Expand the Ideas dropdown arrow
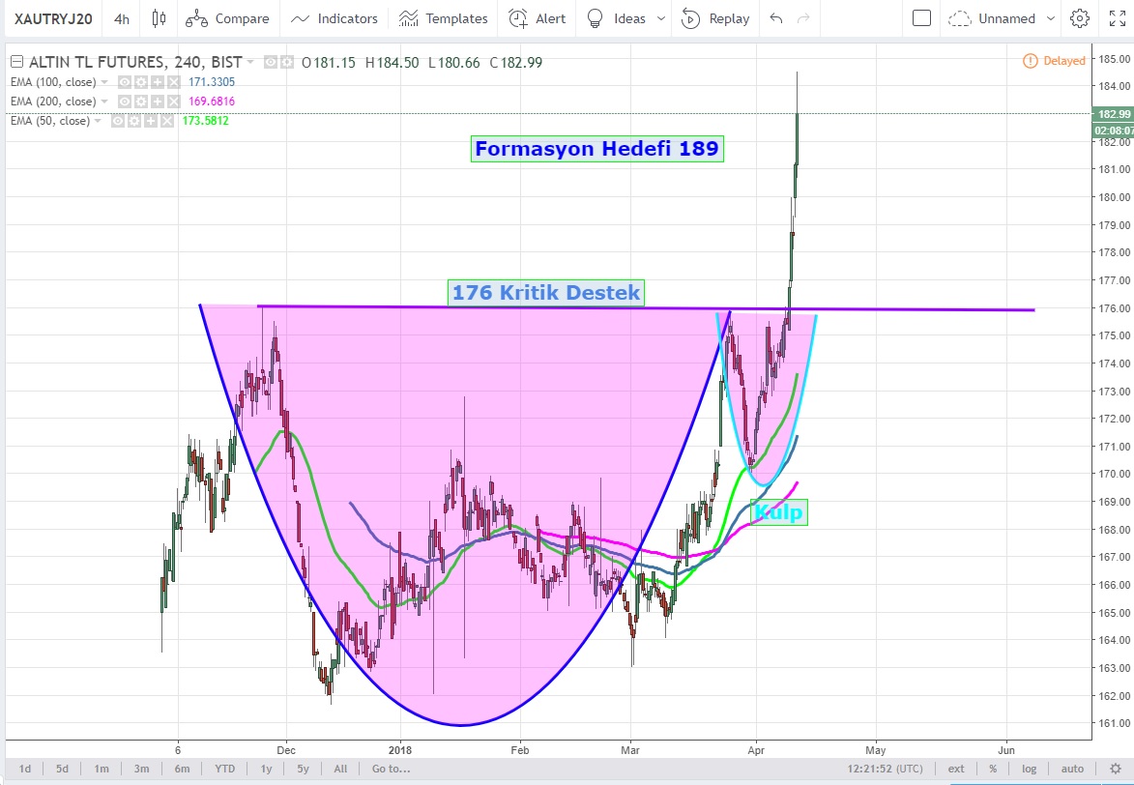This screenshot has height=785, width=1134. click(661, 18)
